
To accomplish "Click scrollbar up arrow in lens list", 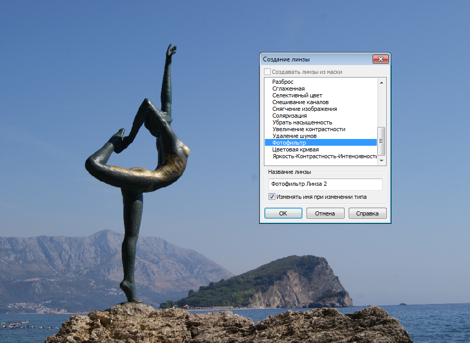I will [x=382, y=82].
